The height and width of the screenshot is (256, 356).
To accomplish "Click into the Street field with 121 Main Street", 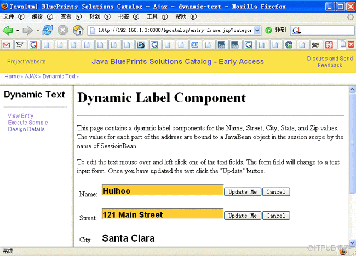I will [x=163, y=214].
